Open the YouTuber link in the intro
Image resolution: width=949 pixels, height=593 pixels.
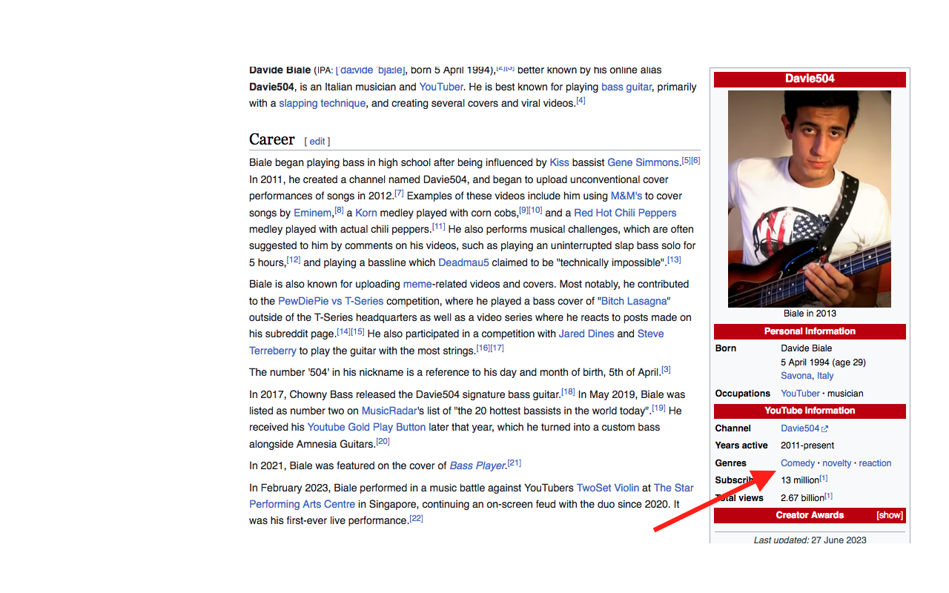[x=441, y=87]
